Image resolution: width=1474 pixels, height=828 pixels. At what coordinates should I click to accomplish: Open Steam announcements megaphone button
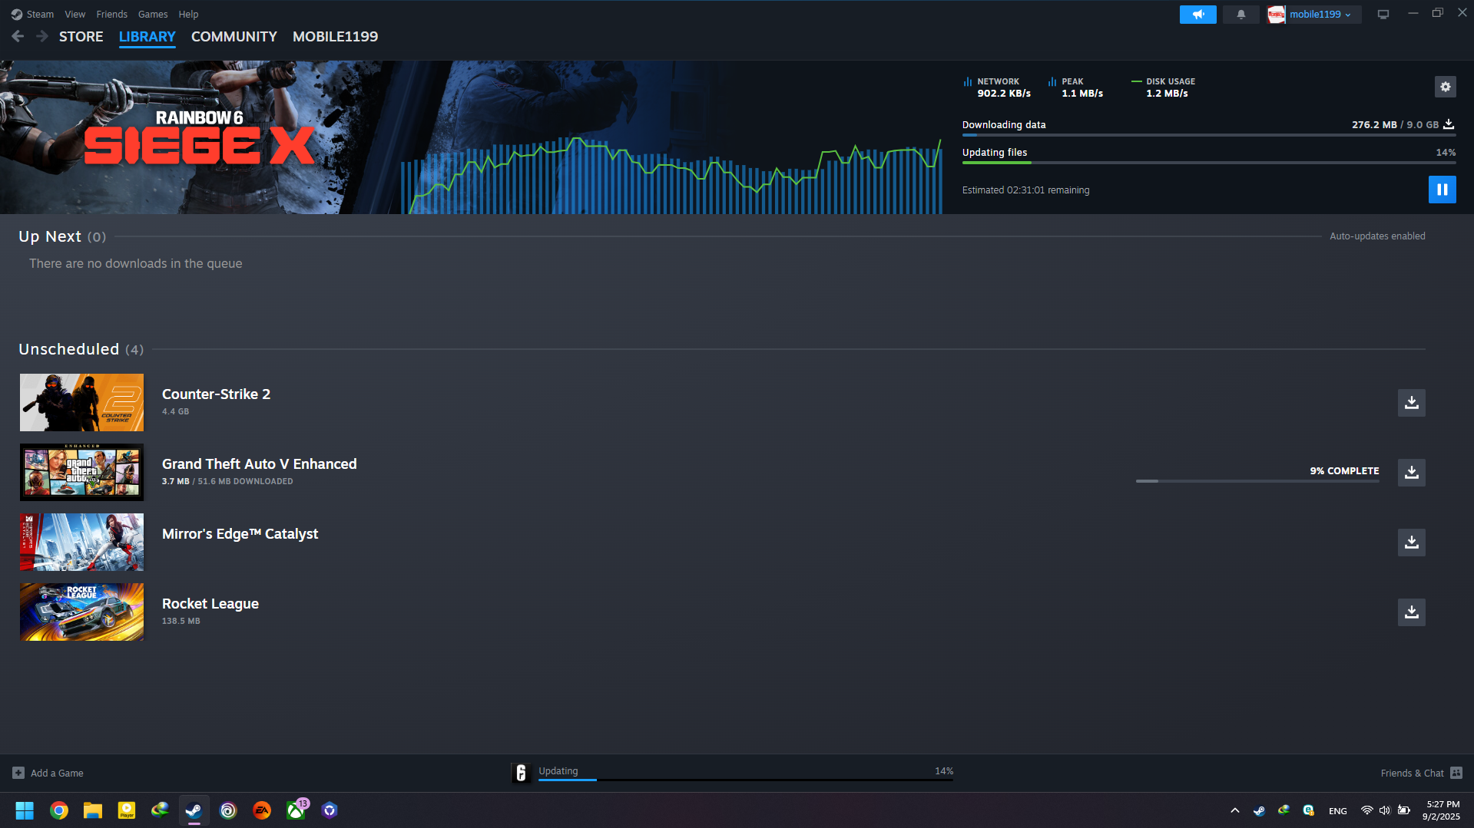[1197, 15]
